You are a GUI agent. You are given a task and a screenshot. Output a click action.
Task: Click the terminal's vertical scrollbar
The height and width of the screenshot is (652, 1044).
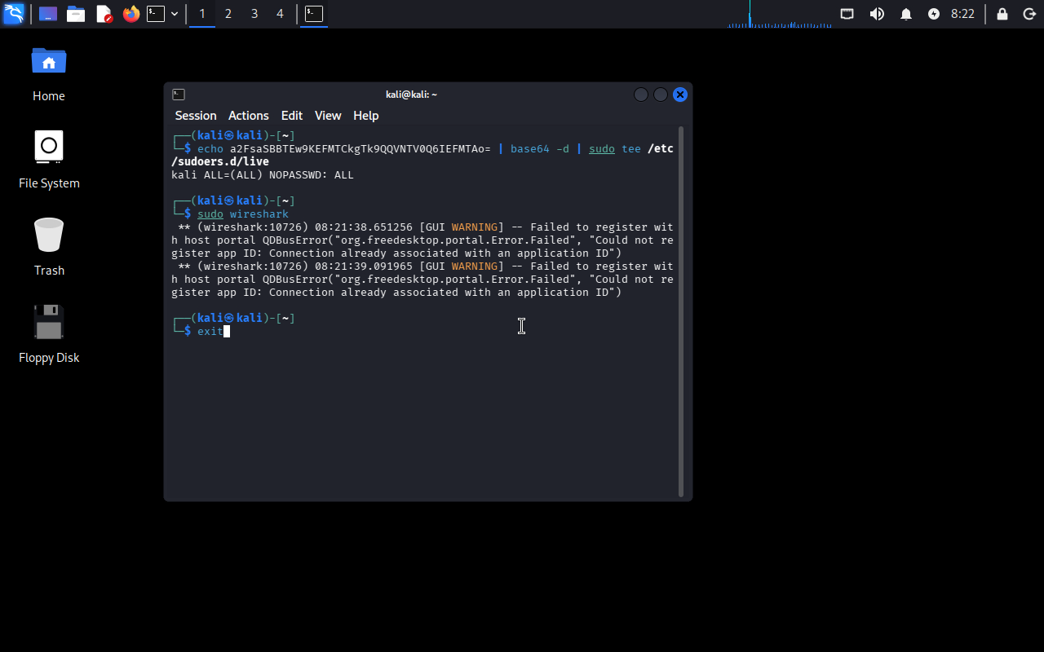[681, 310]
